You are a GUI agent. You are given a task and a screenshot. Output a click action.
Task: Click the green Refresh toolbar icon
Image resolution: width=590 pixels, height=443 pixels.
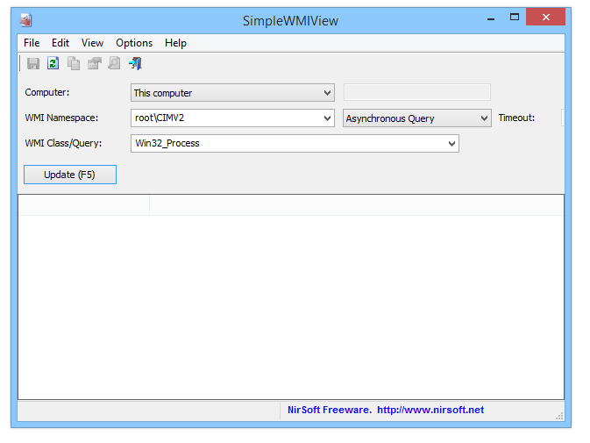coord(53,63)
